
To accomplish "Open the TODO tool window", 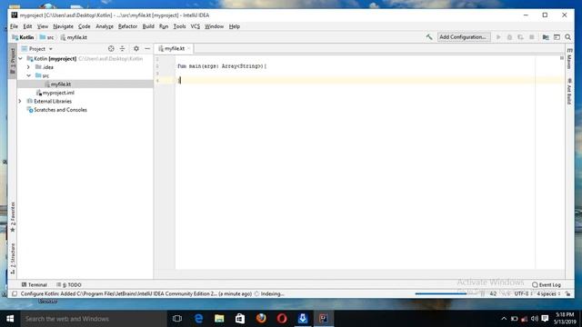I will click(69, 284).
